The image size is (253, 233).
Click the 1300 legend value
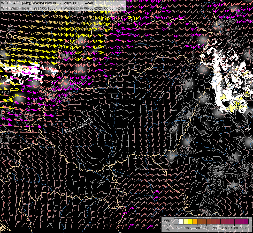point(234,228)
